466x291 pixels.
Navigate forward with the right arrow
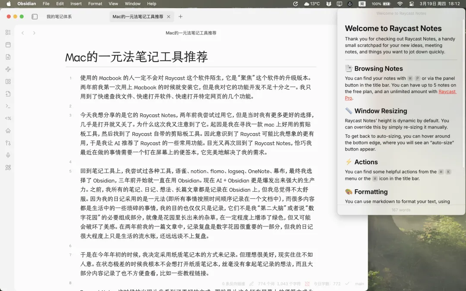[34, 33]
